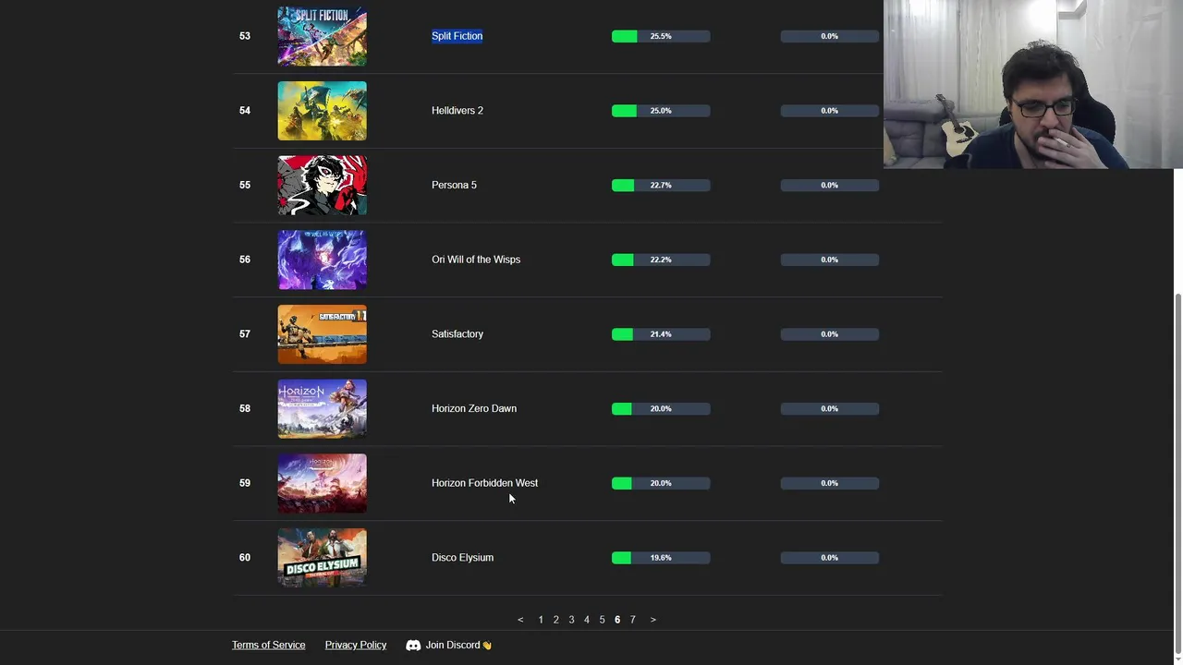Jump to page 7 of the ranking
Image resolution: width=1183 pixels, height=665 pixels.
pyautogui.click(x=632, y=620)
